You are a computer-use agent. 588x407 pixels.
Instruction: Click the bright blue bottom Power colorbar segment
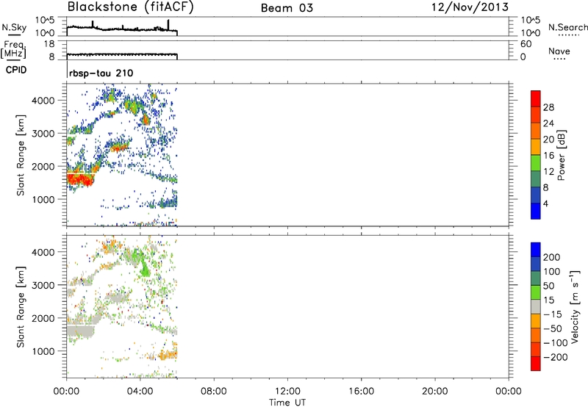536,211
